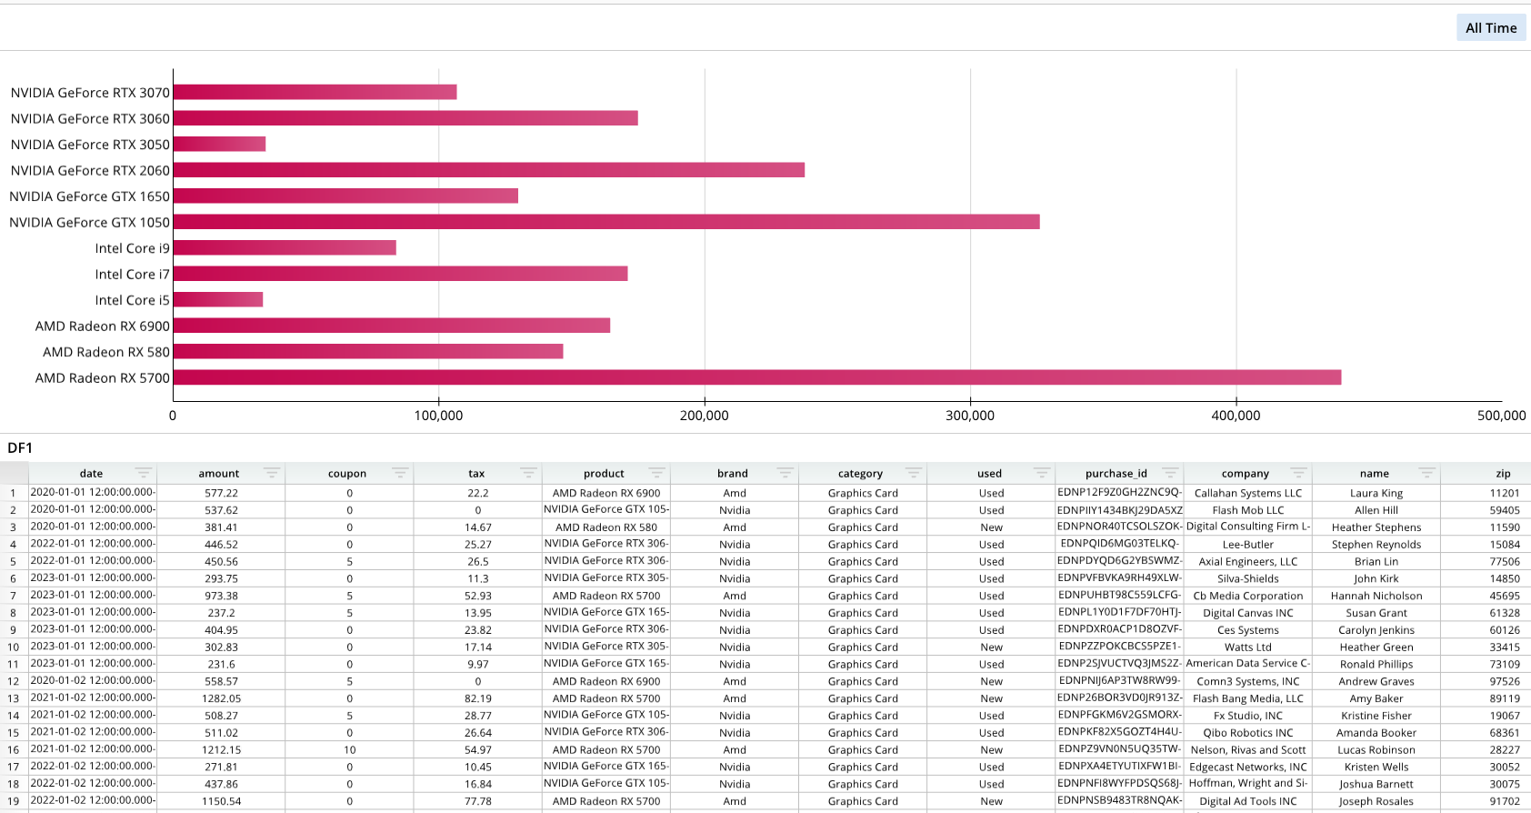Select the AMD Radeon RX 5700 bar
Viewport: 1531px width, 813px height.
(757, 377)
